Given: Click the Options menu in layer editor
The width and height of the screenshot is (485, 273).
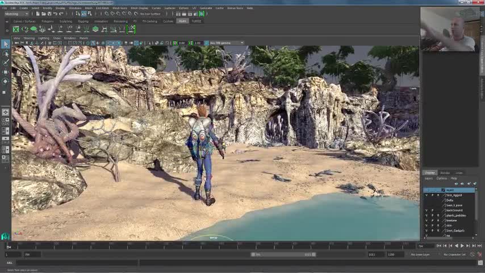Looking at the screenshot, I should [441, 178].
